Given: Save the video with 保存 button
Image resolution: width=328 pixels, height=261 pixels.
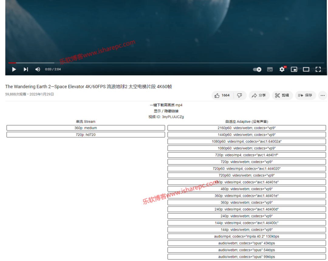Looking at the screenshot, I should (305, 95).
